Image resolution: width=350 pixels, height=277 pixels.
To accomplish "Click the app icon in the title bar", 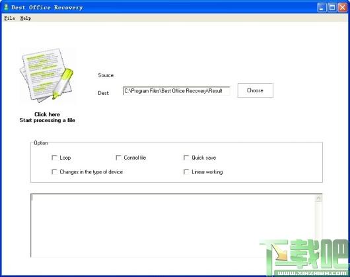I will tap(6, 7).
